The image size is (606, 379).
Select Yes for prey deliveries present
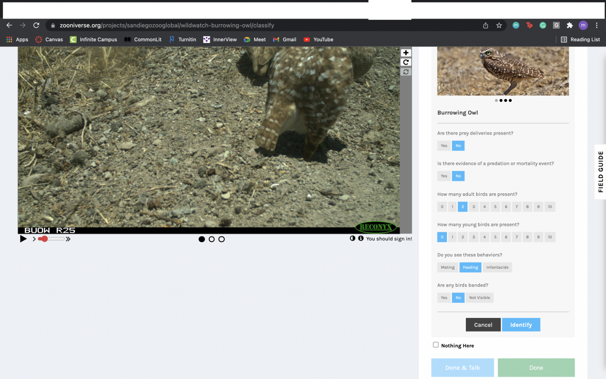(x=444, y=146)
